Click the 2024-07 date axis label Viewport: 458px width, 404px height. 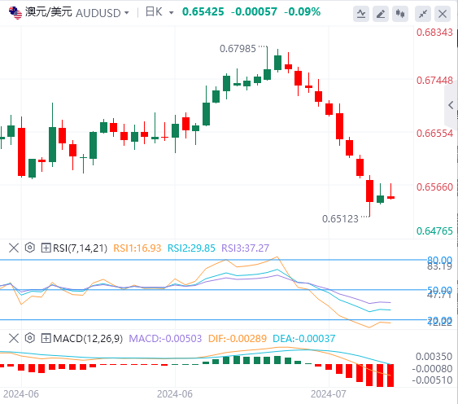pos(329,394)
